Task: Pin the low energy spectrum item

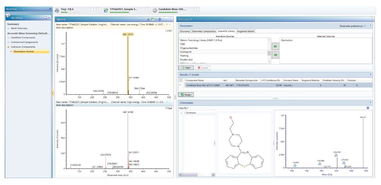Action: [167, 24]
